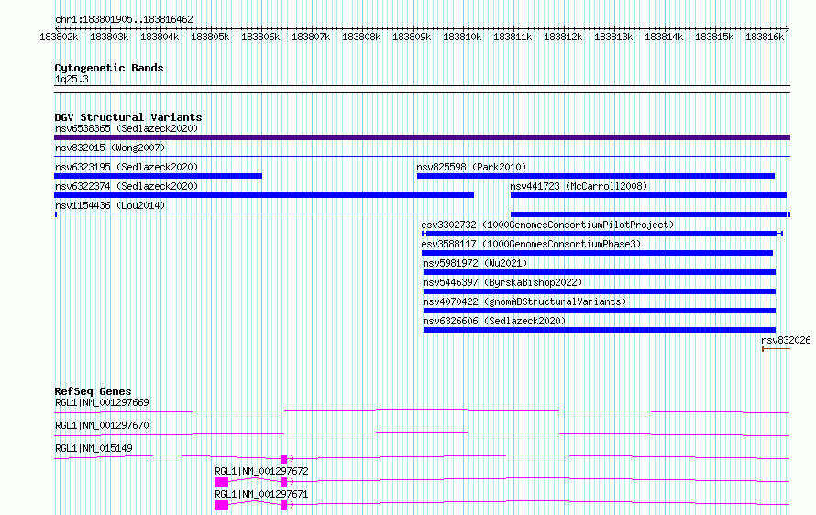Click the chr1:183801905..183816462 coordinate label
Screen dimensions: 816x515
coord(124,19)
